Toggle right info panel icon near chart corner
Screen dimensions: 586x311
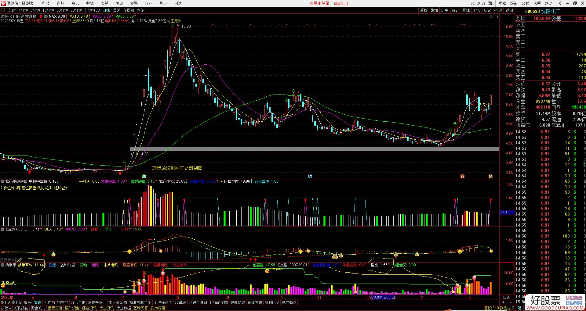click(x=497, y=17)
